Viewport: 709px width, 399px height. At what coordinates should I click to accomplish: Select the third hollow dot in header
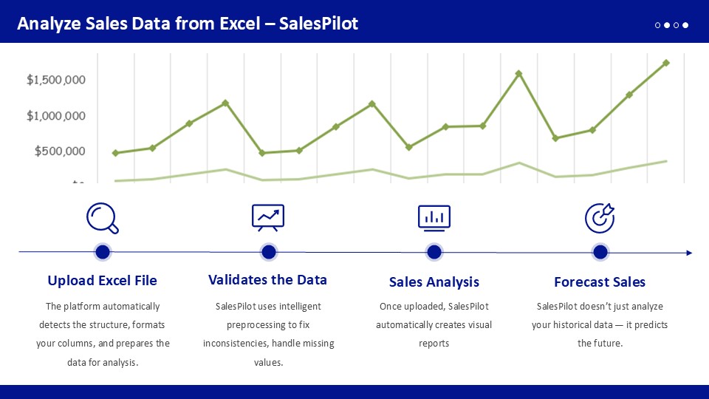click(677, 25)
